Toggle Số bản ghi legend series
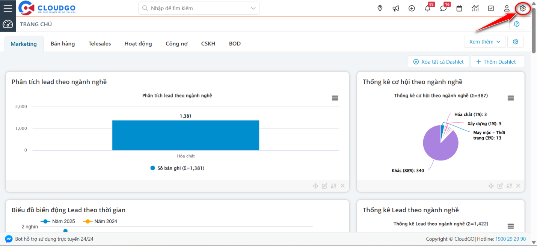537x246 pixels. [x=177, y=168]
